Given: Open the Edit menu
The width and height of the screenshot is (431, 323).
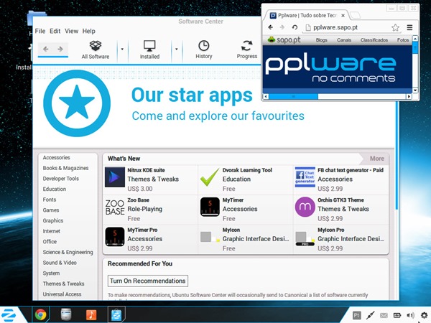Looking at the screenshot, I should (55, 31).
